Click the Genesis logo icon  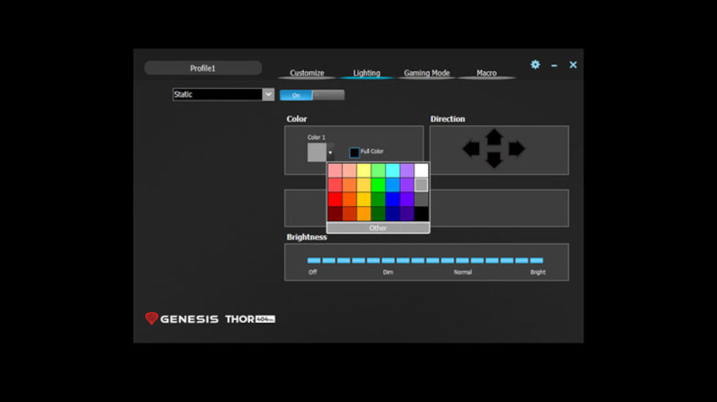point(151,319)
